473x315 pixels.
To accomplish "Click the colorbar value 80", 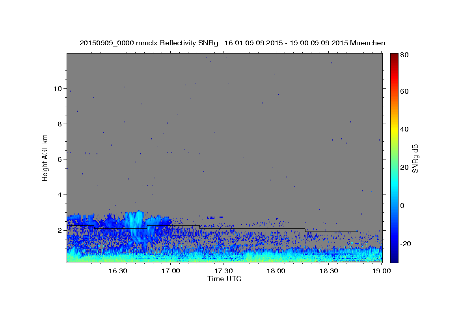I will point(405,56).
